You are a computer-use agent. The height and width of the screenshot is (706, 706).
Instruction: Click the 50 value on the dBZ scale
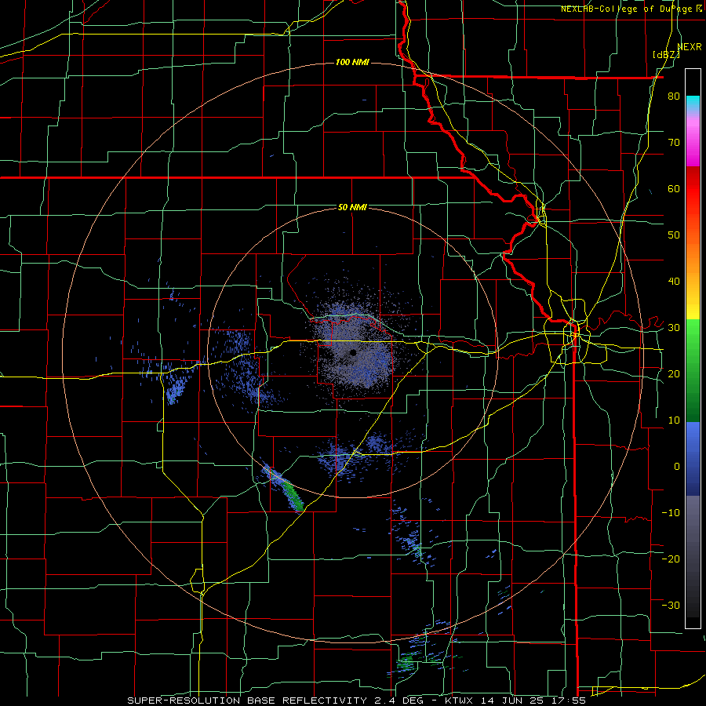[674, 235]
